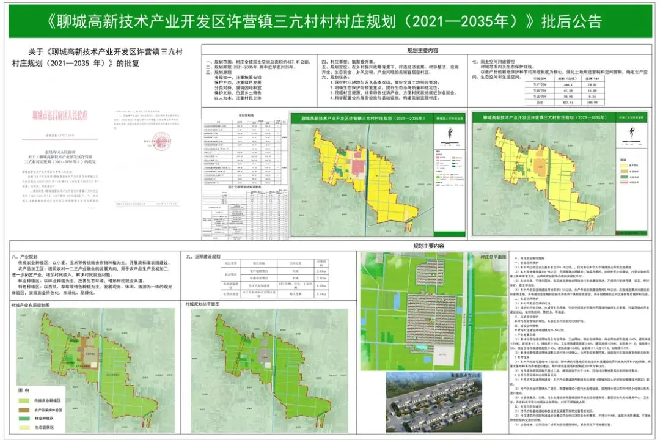Click the green title banner at the top
Viewport: 660px width, 440px height.
click(x=330, y=21)
